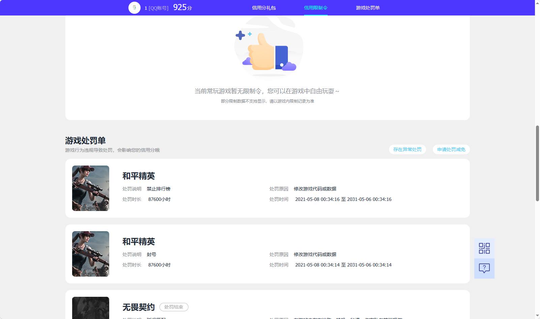The width and height of the screenshot is (540, 319).
Task: Click the thumbs-up illustration
Action: (x=269, y=47)
